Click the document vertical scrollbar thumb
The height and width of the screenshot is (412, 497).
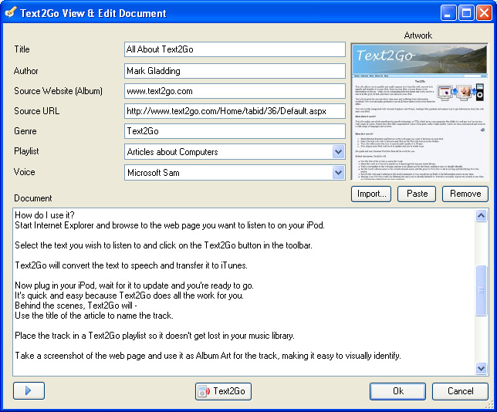(x=481, y=290)
